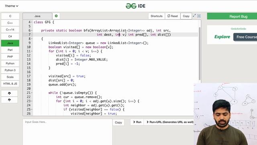Image resolution: width=257 pixels, height=145 pixels.
Task: Reset the editor code
Action: tap(173, 16)
